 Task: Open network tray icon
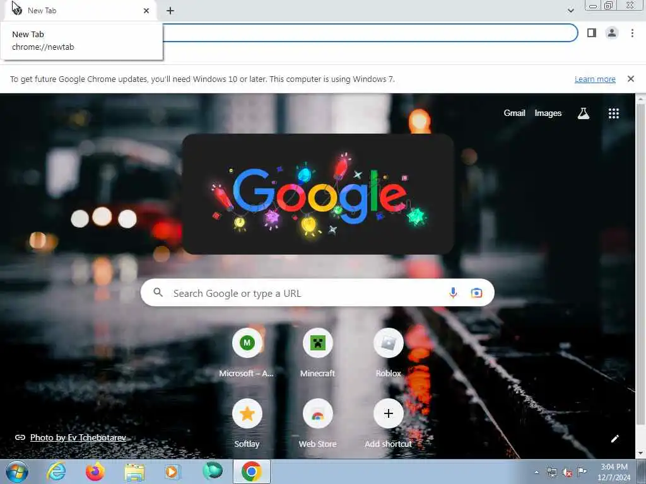(x=551, y=473)
